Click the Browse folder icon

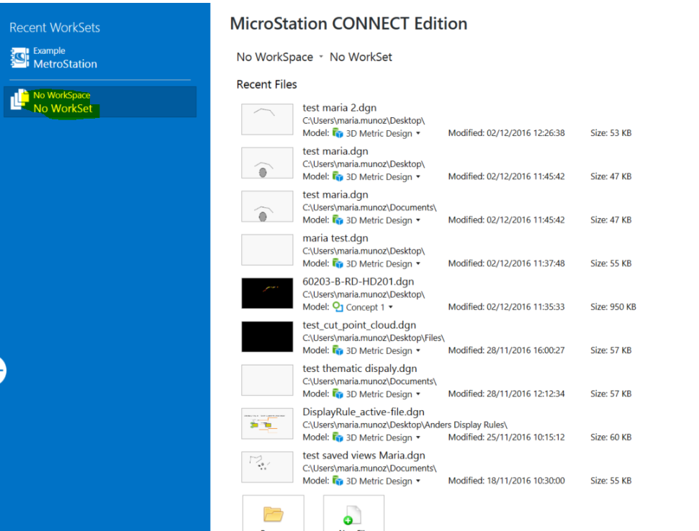pyautogui.click(x=274, y=514)
